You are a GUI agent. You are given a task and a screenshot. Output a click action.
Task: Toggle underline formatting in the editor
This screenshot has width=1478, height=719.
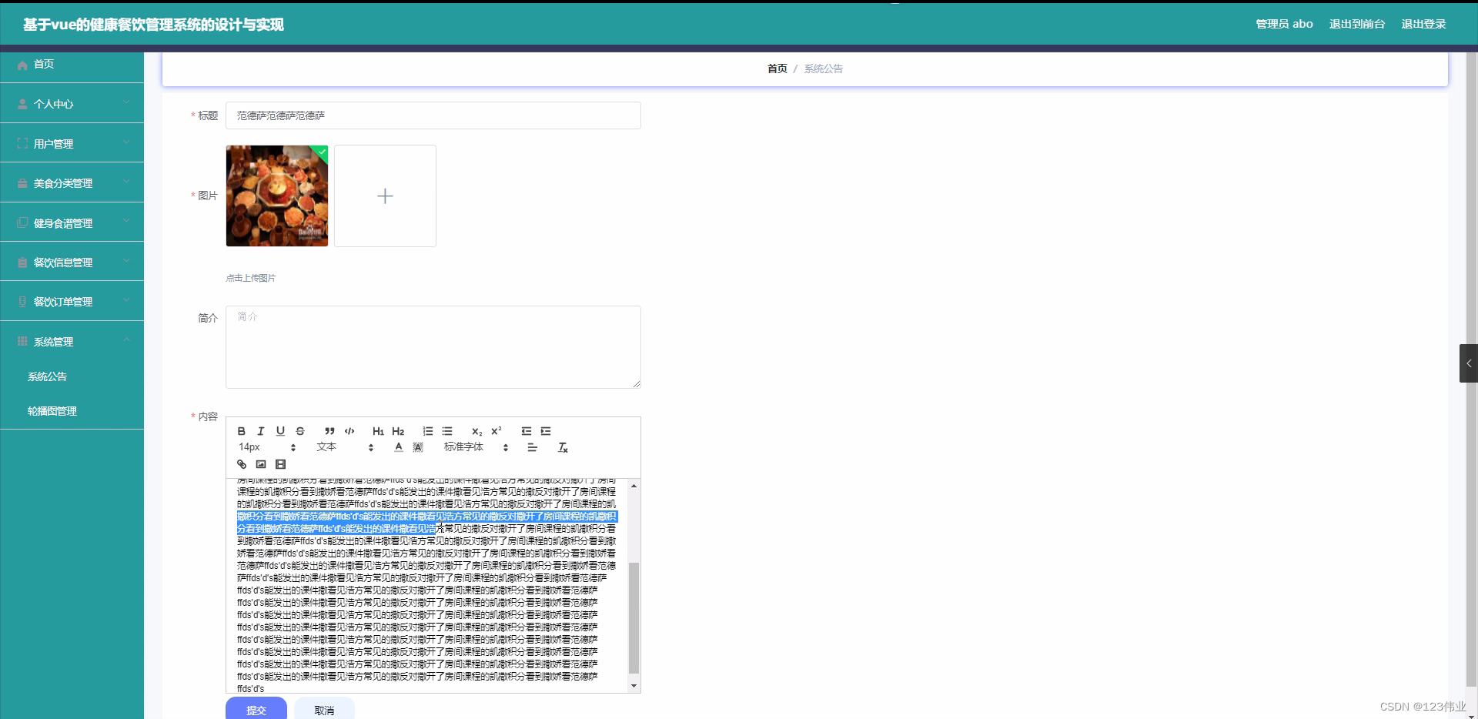281,431
